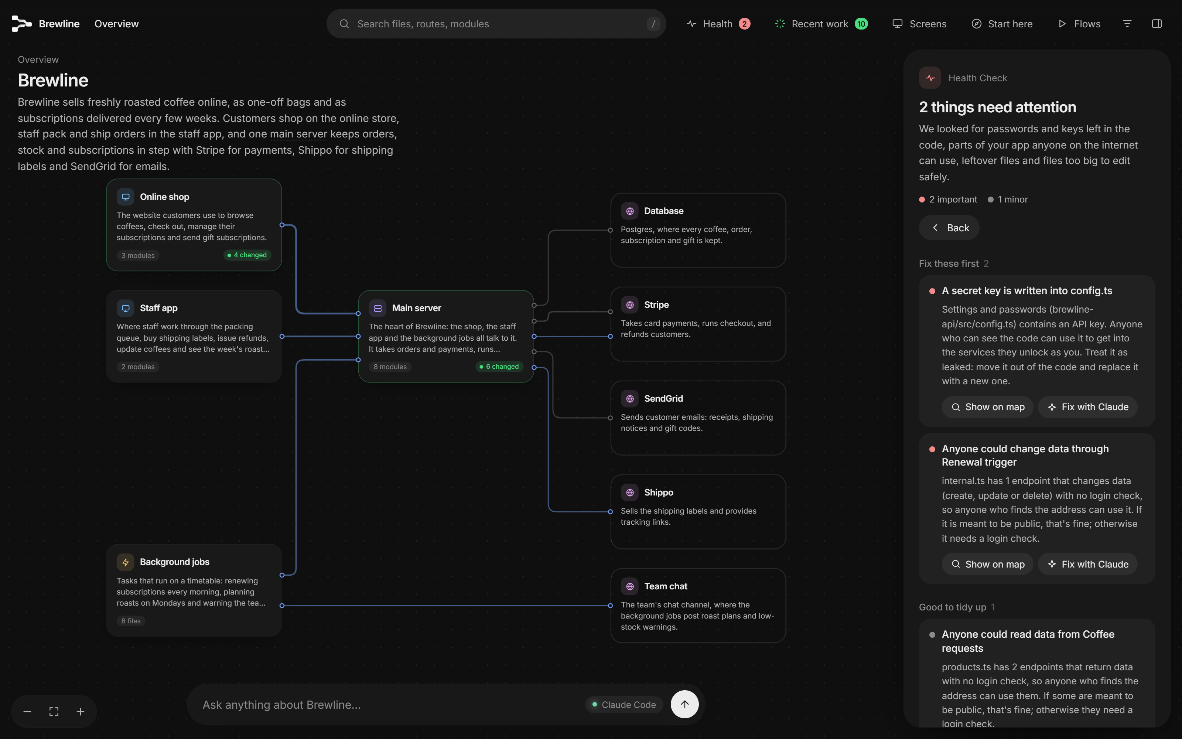The height and width of the screenshot is (739, 1182).
Task: Click the Database globe icon
Action: point(629,211)
